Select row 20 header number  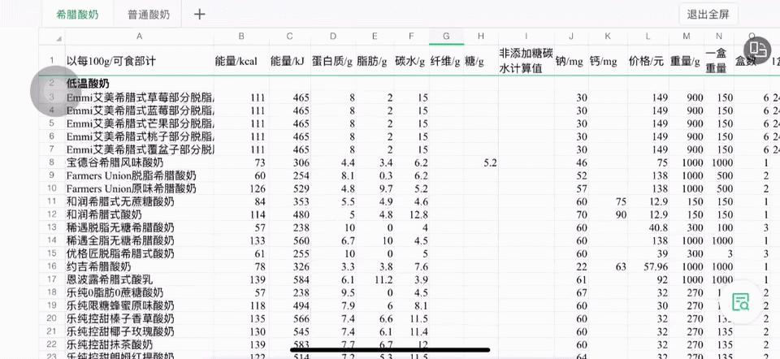(52, 318)
